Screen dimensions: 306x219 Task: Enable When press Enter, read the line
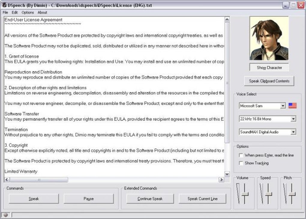click(x=241, y=155)
